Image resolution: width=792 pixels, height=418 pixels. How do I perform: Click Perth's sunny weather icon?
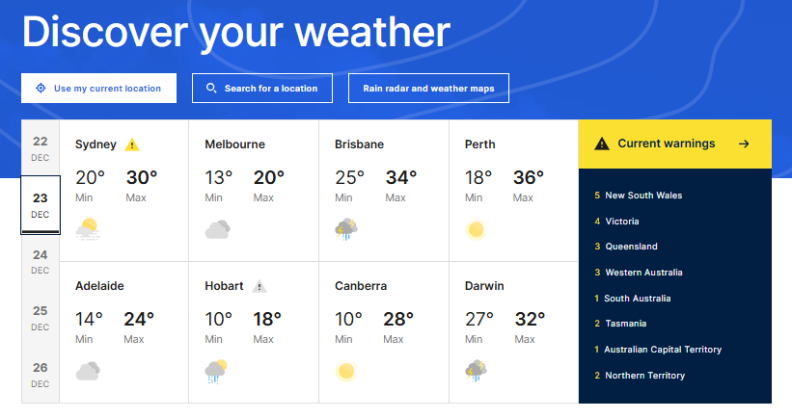475,230
